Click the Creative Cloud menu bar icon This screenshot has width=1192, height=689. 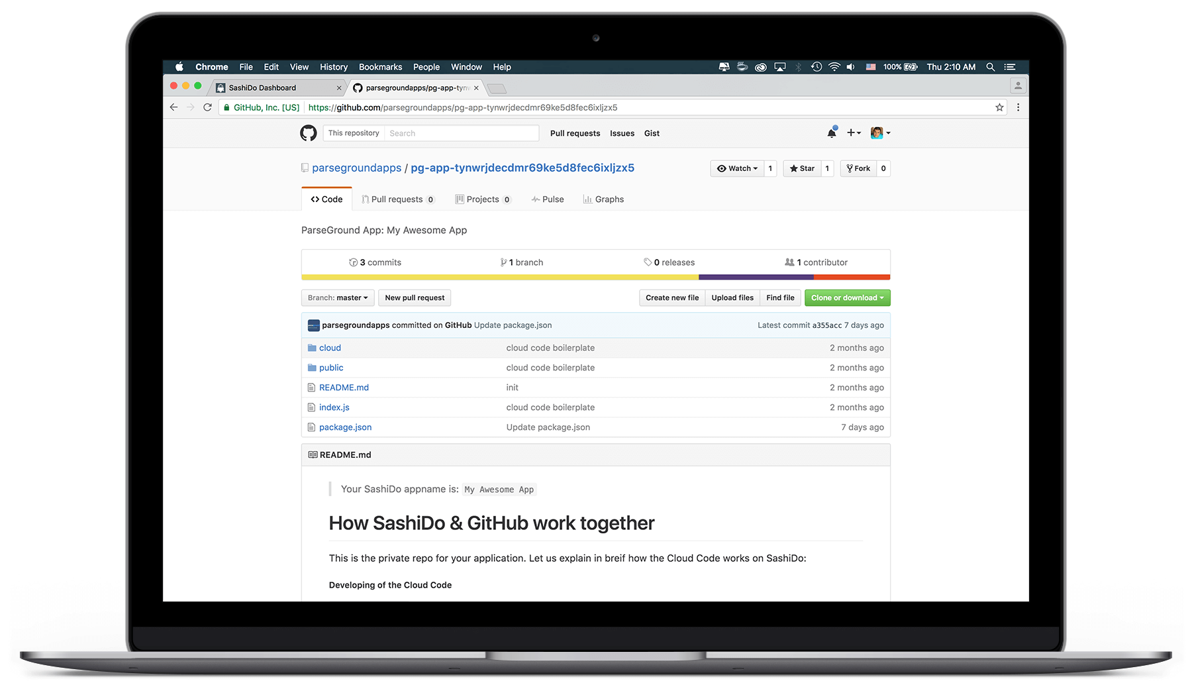point(761,67)
